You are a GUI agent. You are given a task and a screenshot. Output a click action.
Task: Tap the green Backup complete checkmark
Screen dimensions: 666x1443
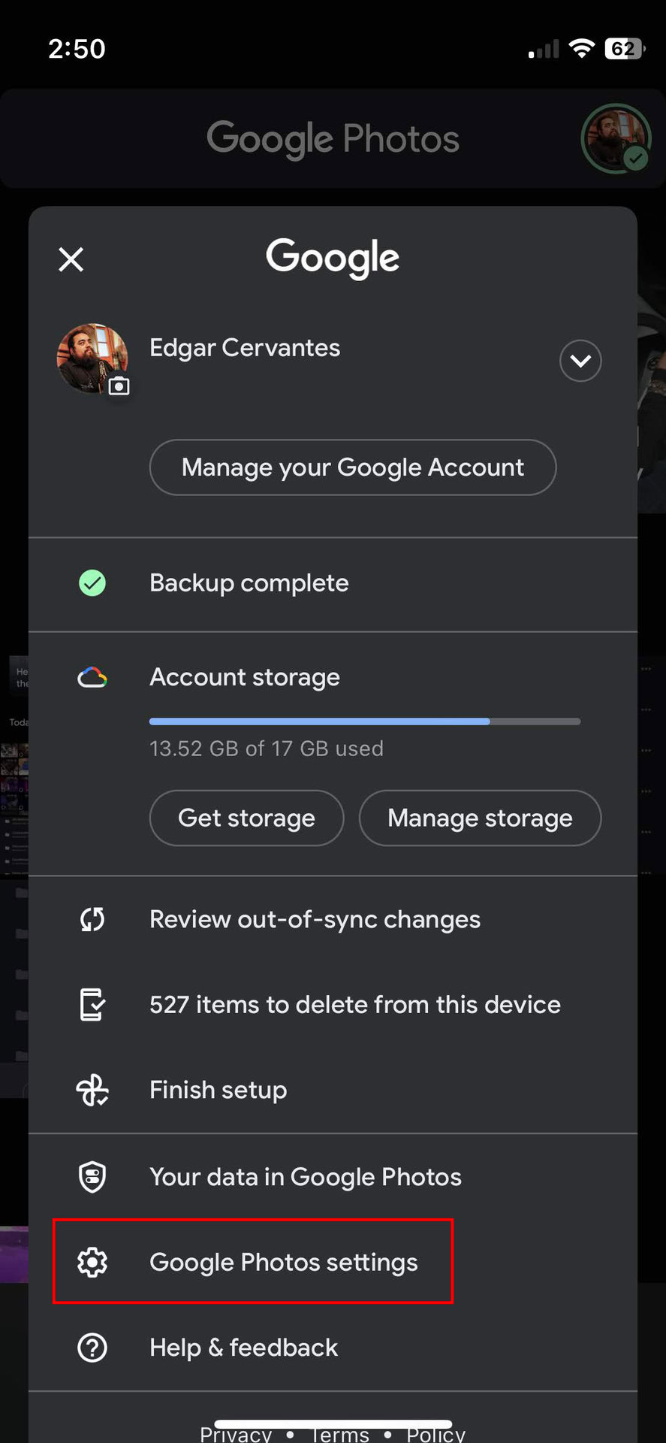[x=92, y=583]
